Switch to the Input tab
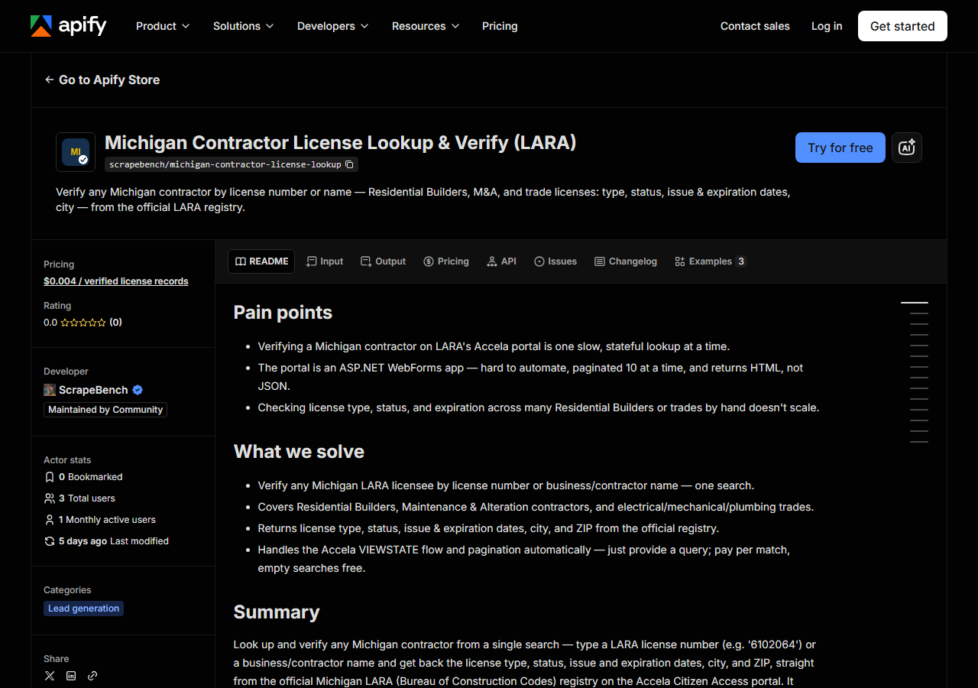 (x=325, y=261)
